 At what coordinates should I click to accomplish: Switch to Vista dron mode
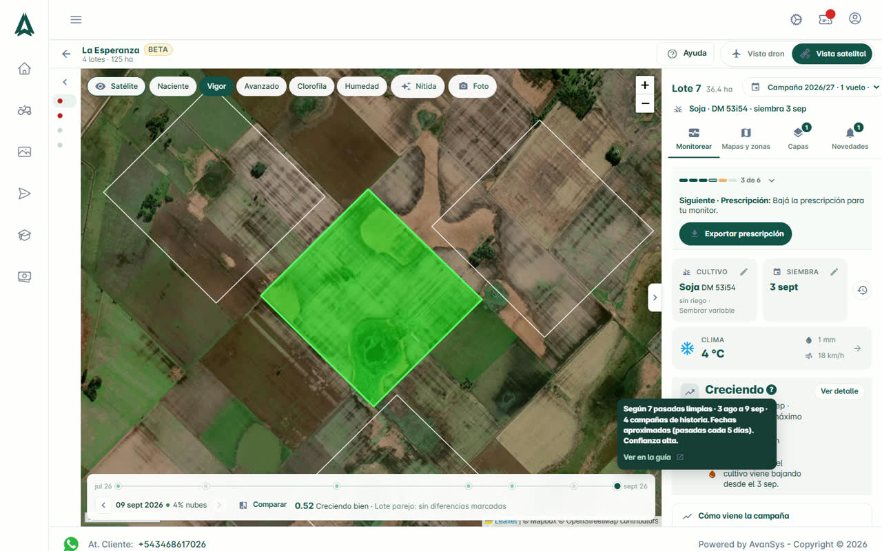(x=757, y=54)
